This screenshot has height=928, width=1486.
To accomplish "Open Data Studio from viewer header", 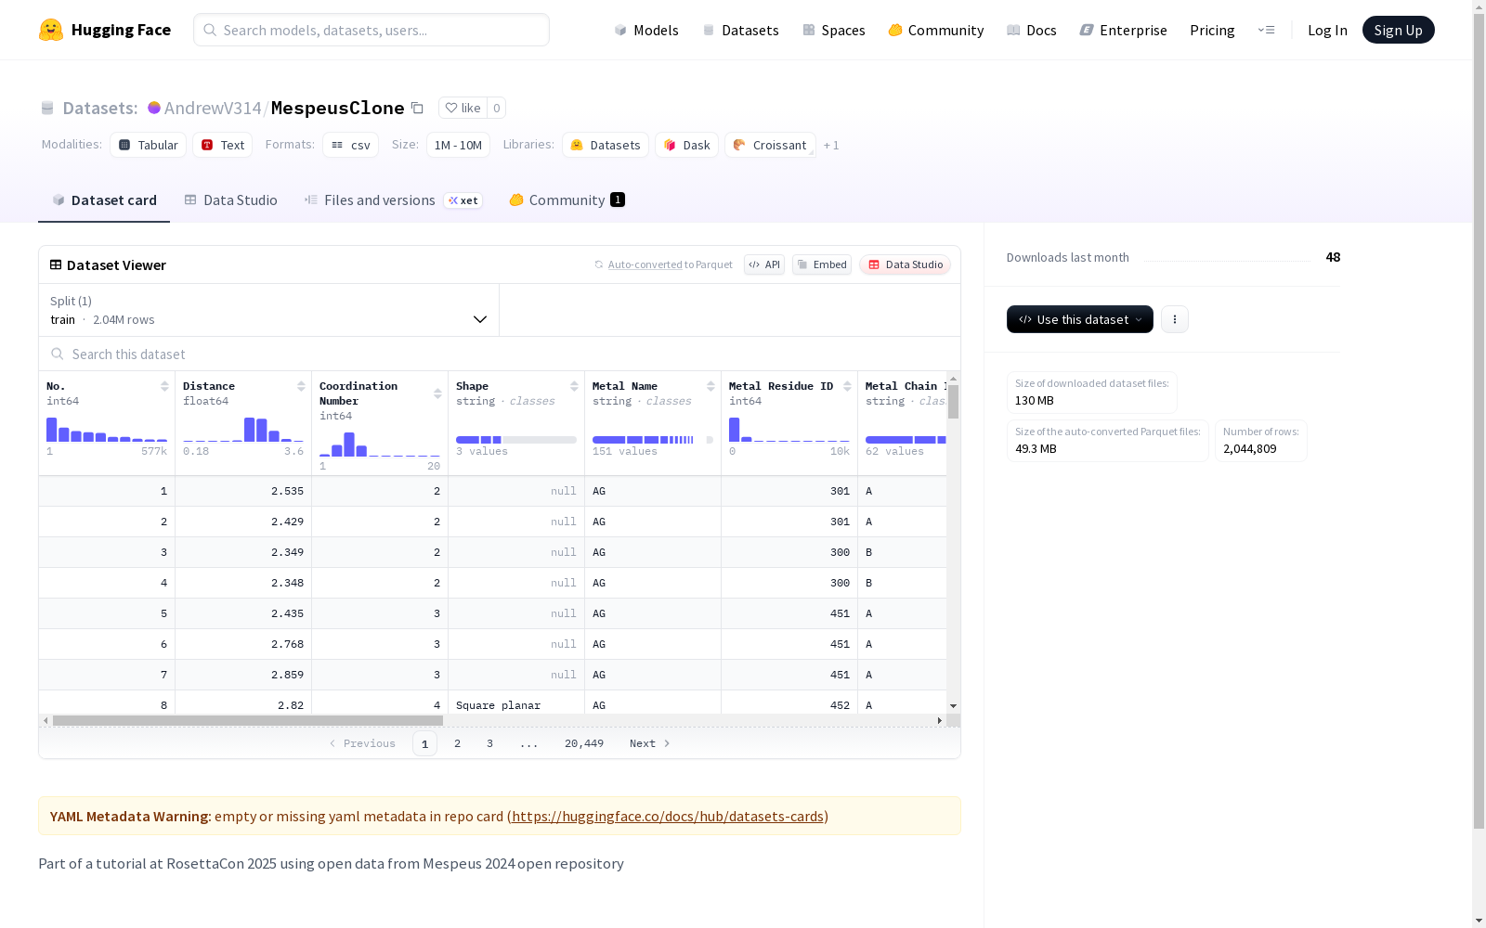I will tap(906, 264).
